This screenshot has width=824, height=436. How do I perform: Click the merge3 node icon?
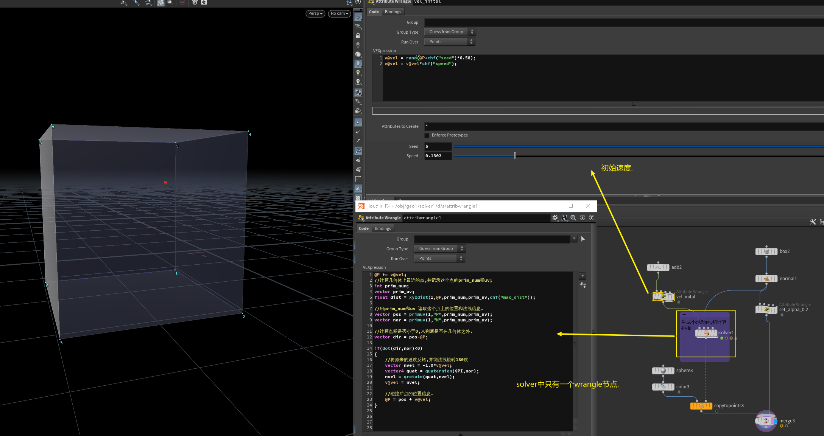coord(766,420)
